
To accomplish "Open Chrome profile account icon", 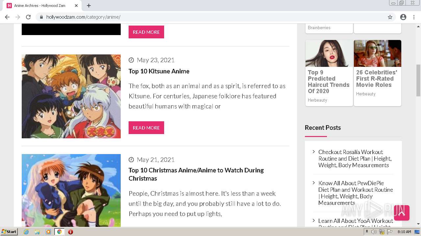I will (x=403, y=17).
